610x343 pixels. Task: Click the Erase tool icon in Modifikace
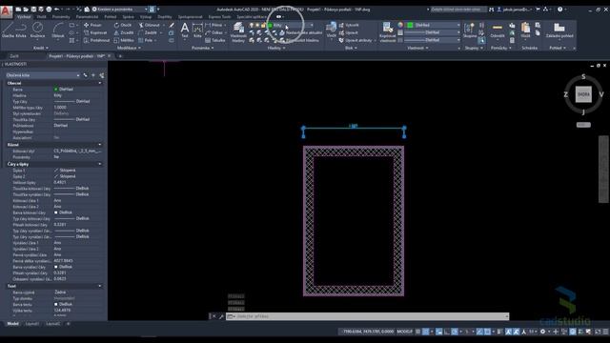tap(172, 25)
